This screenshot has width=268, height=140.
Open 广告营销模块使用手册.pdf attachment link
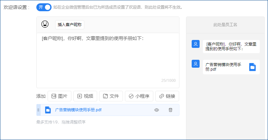click(x=78, y=110)
